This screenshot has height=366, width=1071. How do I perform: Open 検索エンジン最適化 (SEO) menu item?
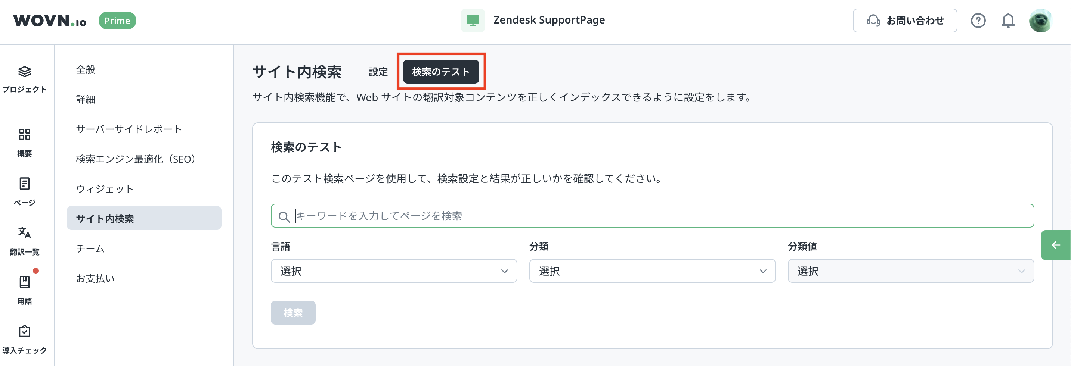point(136,159)
